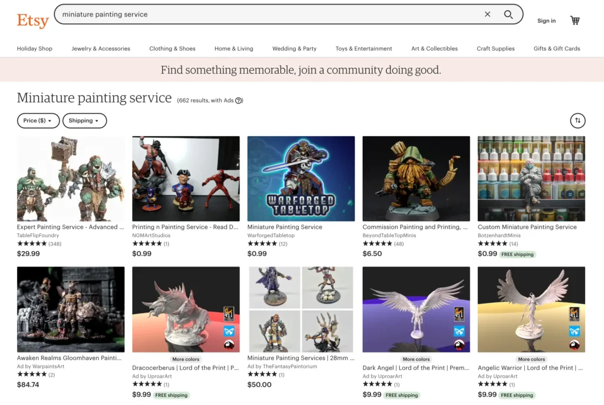The width and height of the screenshot is (604, 405).
Task: Click the Etsy logo
Action: point(33,21)
